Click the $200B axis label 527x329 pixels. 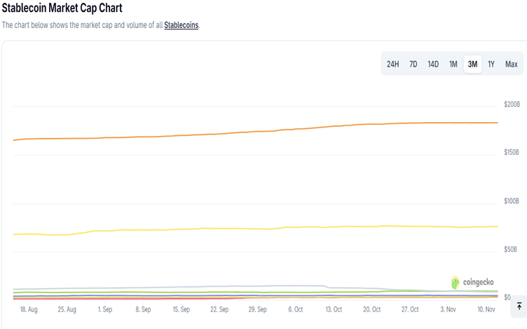[512, 105]
